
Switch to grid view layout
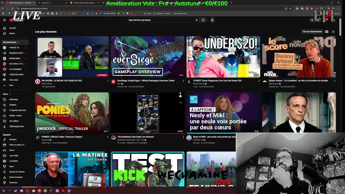point(327,32)
